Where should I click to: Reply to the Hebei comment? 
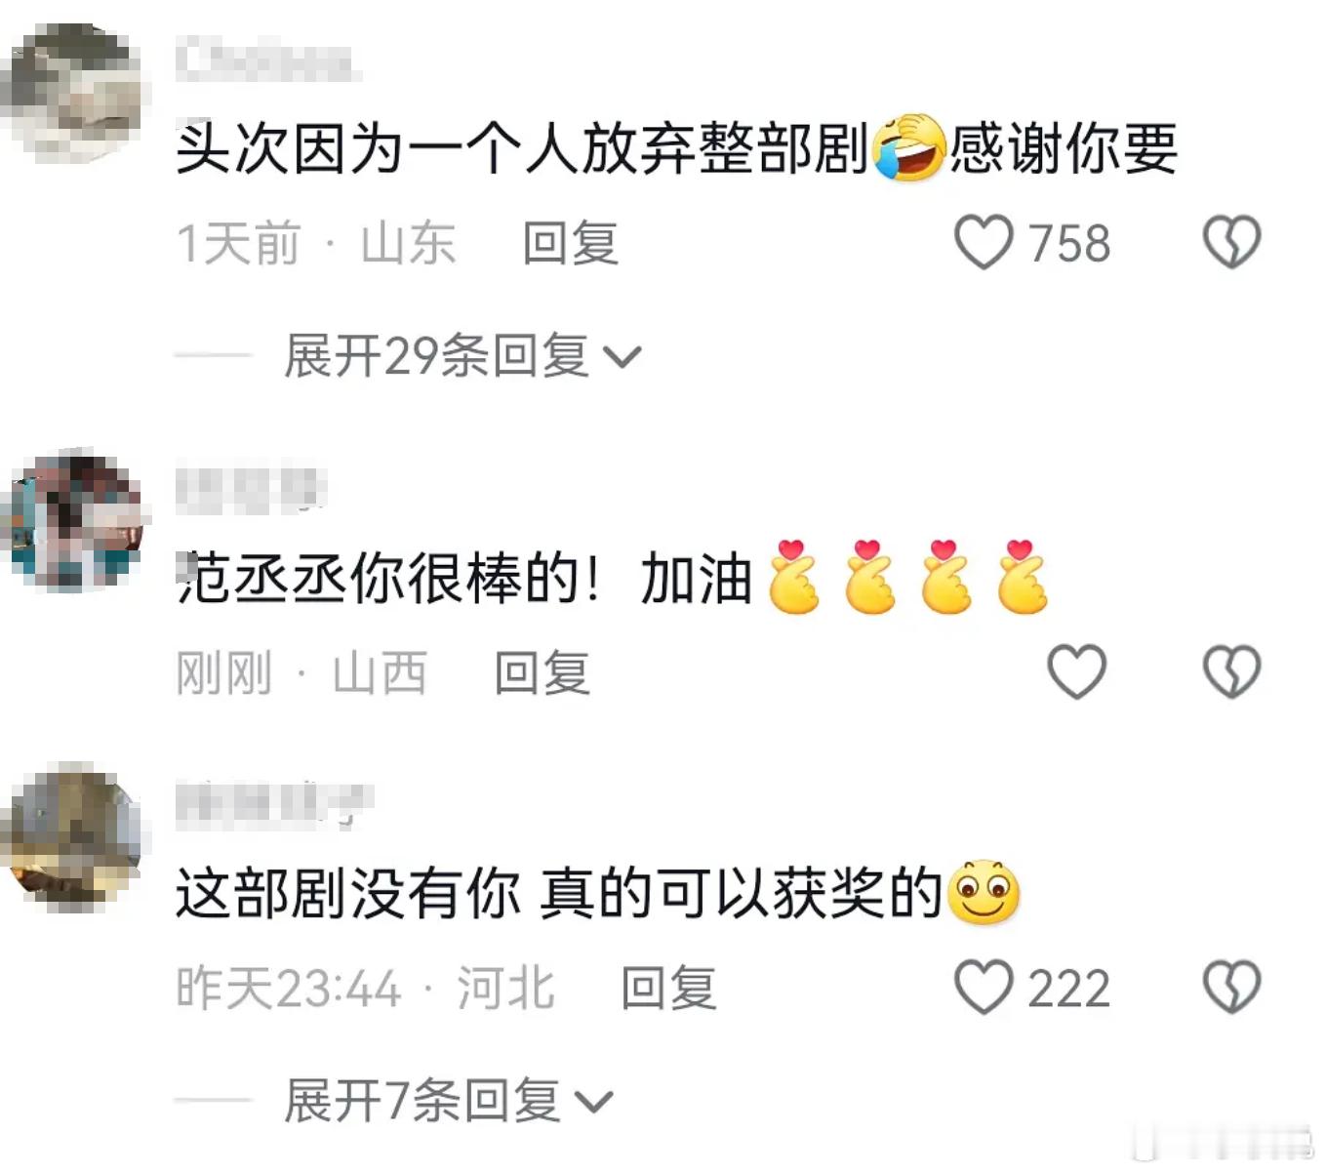(669, 988)
